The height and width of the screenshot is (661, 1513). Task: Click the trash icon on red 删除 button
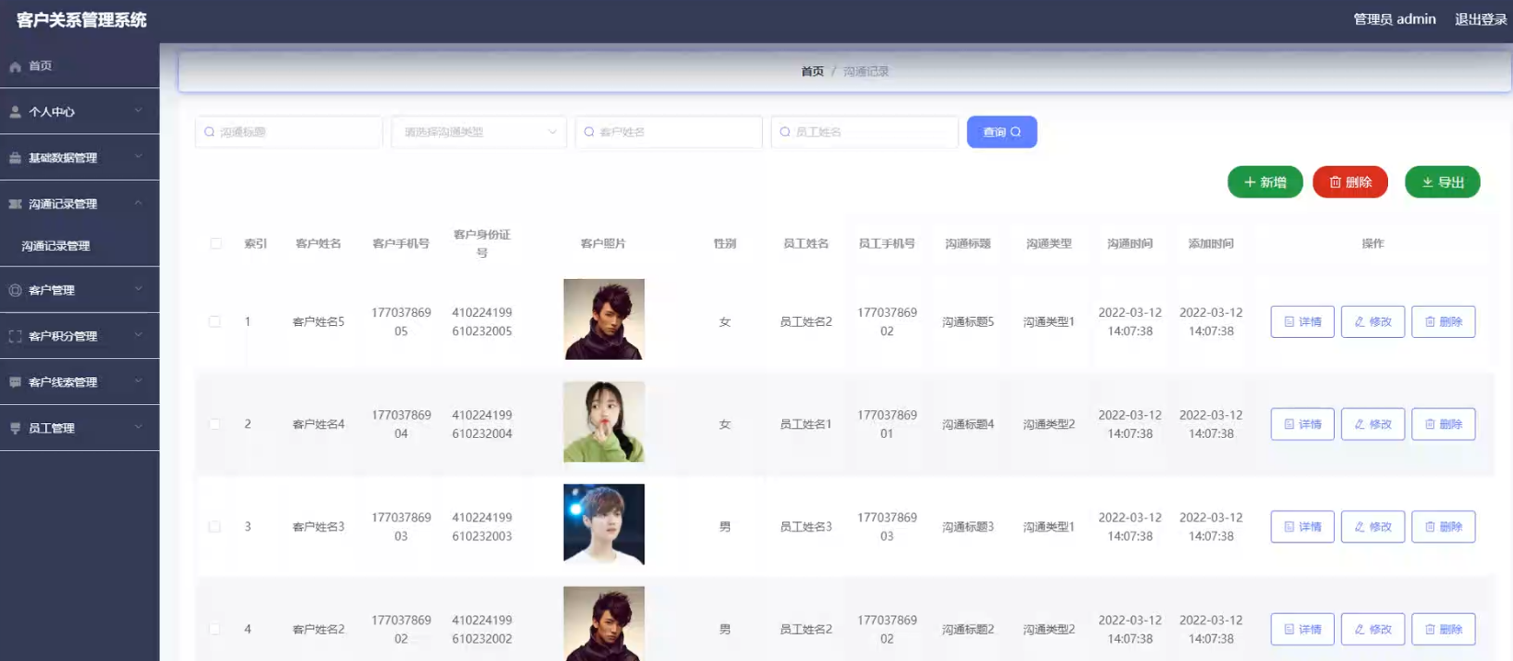click(1336, 183)
